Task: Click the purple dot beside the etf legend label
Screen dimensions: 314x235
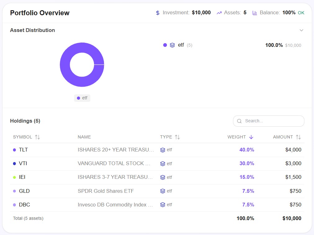Action: pyautogui.click(x=165, y=45)
